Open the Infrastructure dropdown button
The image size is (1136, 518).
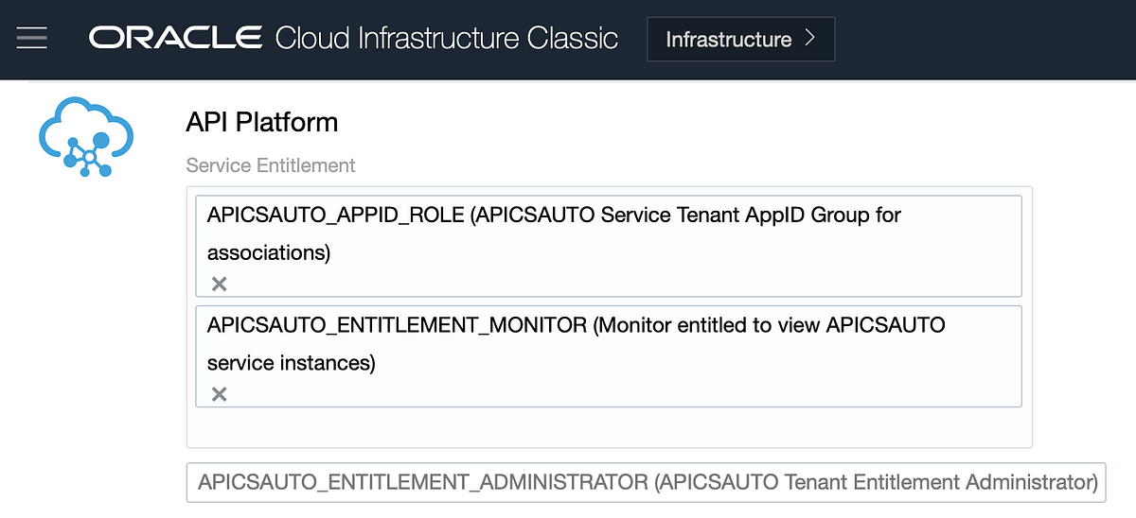(x=741, y=39)
